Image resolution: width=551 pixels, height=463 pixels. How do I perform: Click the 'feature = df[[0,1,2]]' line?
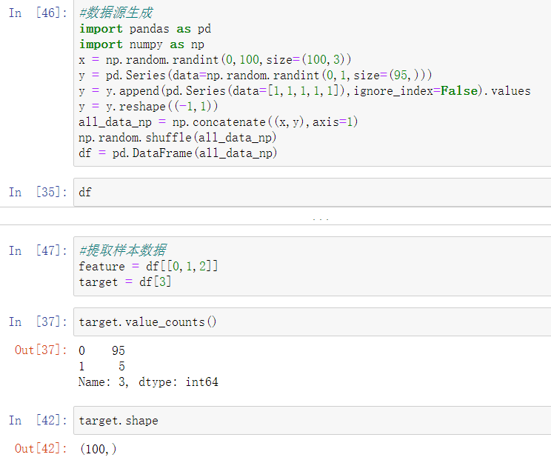click(148, 266)
